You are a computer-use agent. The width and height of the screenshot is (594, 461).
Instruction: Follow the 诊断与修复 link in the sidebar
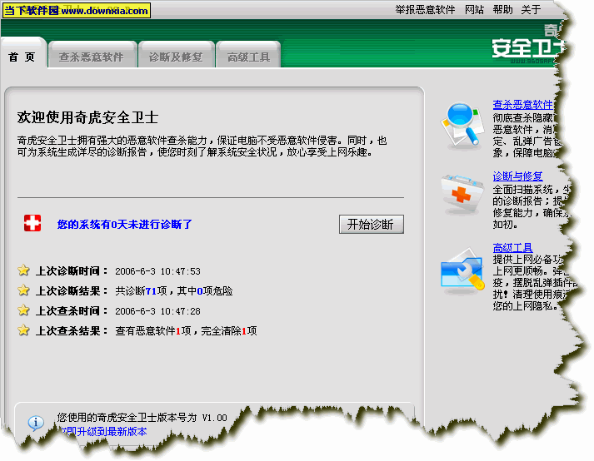coord(518,176)
